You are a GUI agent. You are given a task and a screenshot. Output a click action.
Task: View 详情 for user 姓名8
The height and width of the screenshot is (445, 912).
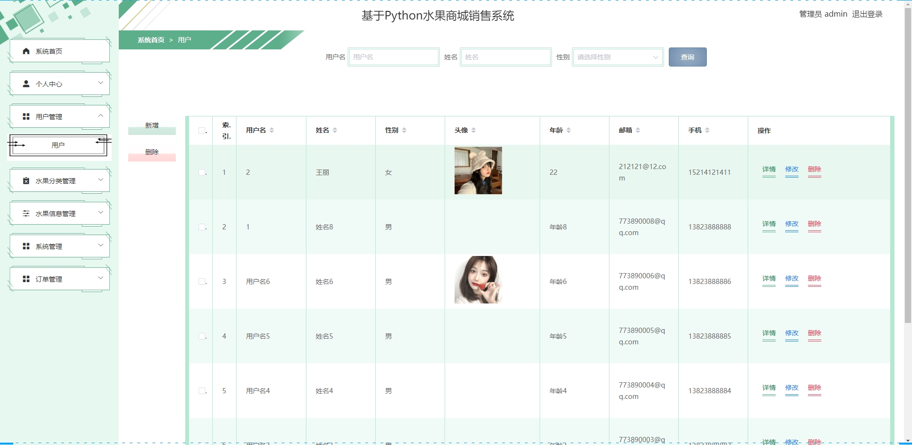tap(769, 224)
